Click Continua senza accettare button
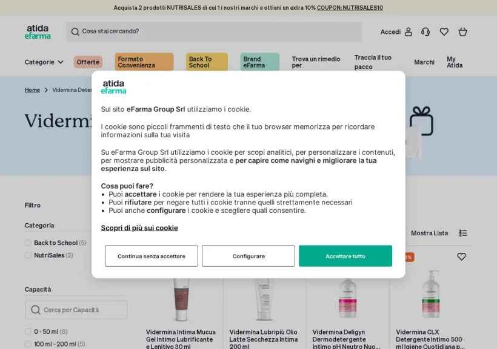Image resolution: width=497 pixels, height=349 pixels. pyautogui.click(x=152, y=256)
